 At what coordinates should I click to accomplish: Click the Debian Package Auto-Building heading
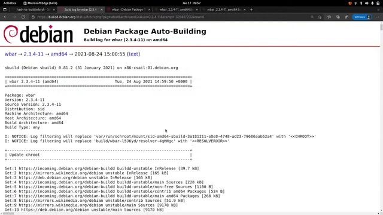tap(145, 31)
